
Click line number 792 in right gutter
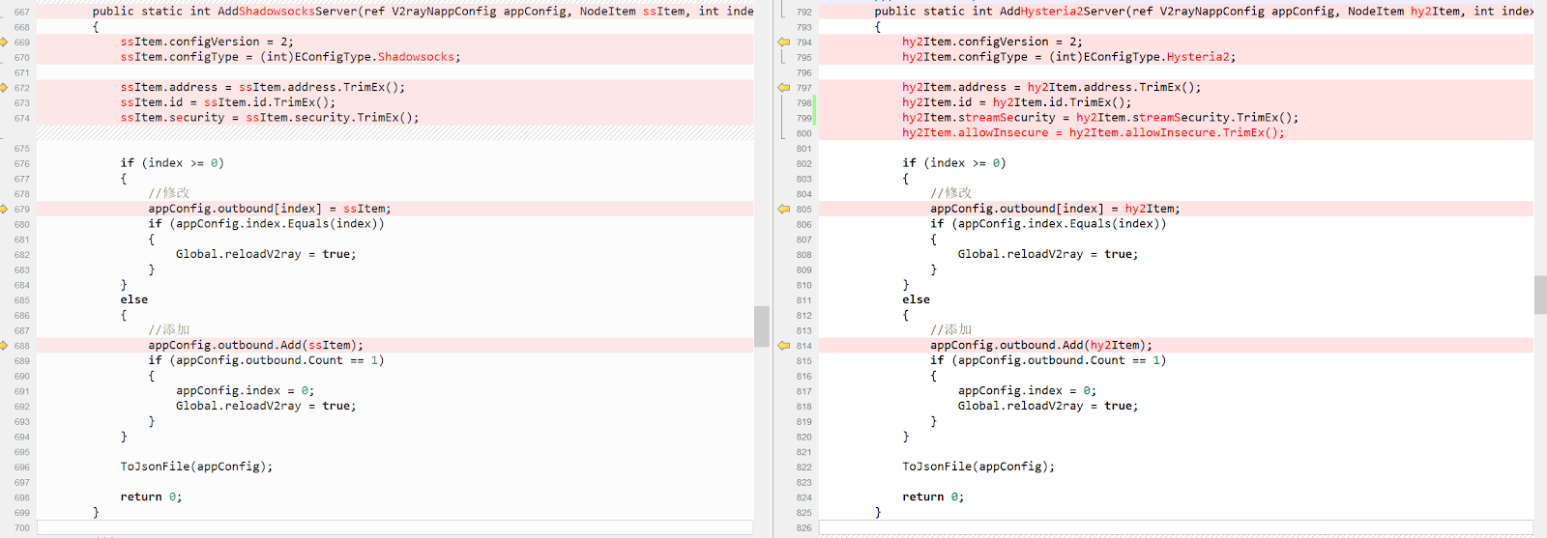pos(803,13)
